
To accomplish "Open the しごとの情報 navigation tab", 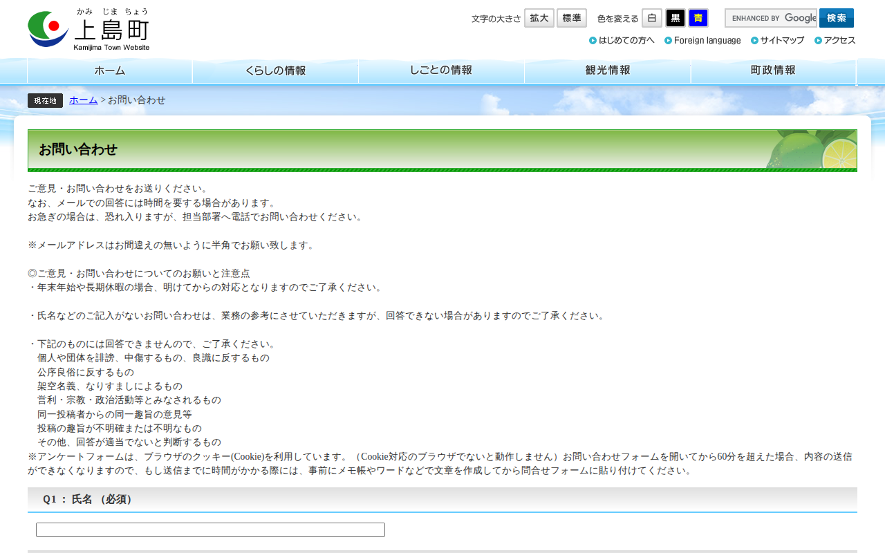I will coord(441,71).
